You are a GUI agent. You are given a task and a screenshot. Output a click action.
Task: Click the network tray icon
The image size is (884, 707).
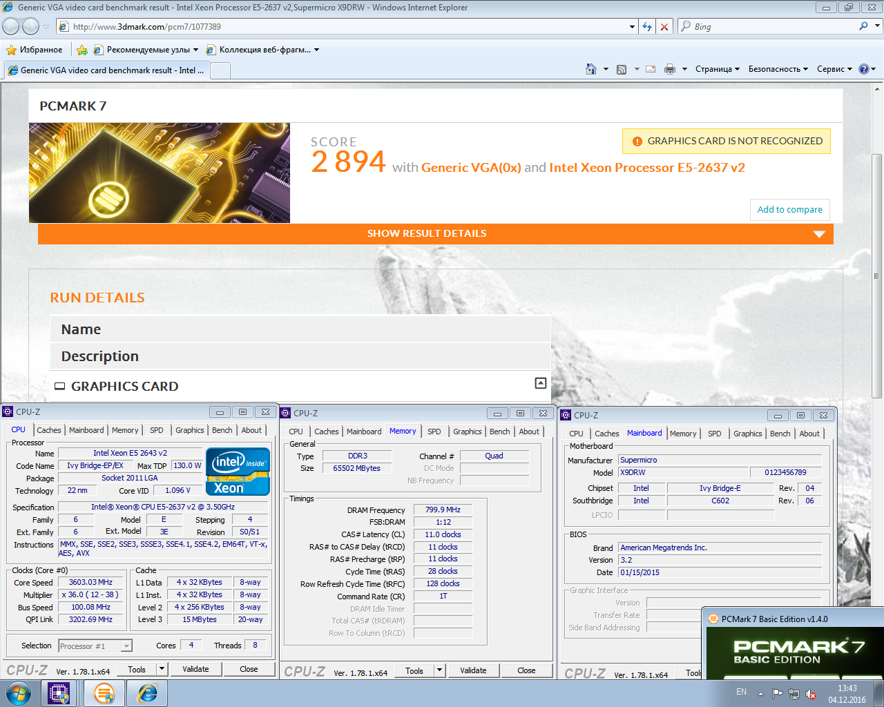pos(794,694)
